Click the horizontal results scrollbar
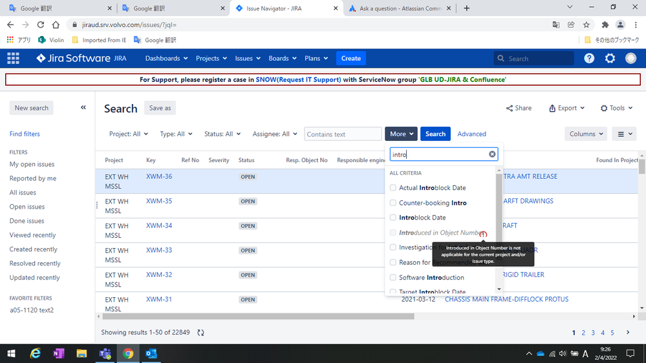 click(x=258, y=316)
